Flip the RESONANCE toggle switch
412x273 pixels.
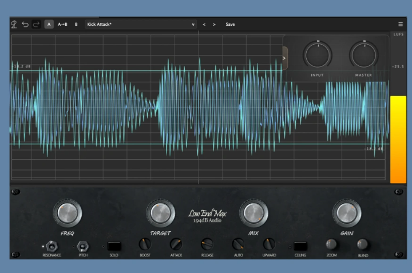pos(51,247)
